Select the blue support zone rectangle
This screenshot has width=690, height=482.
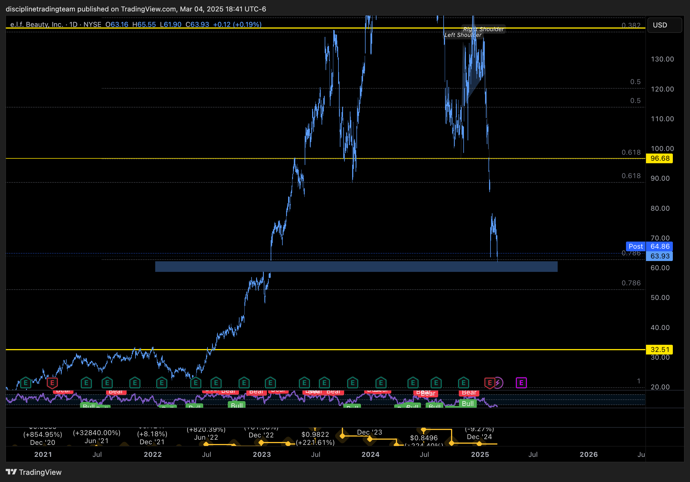[x=356, y=266]
